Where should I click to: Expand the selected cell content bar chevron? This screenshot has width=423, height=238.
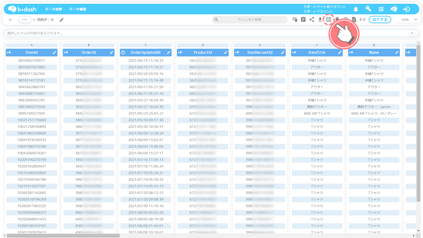click(x=412, y=33)
